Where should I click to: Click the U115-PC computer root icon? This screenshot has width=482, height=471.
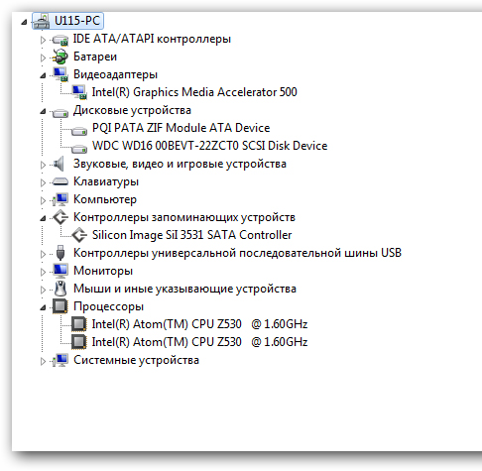pos(42,21)
